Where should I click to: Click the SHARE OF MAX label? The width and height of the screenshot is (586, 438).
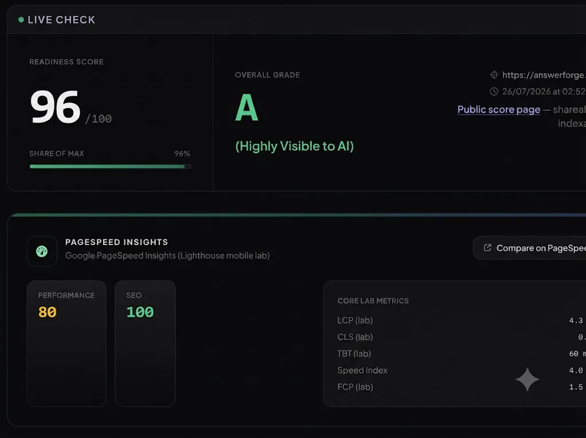coord(57,154)
